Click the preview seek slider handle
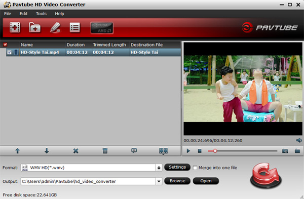Screen dimensions: 304x199 coord(215,151)
